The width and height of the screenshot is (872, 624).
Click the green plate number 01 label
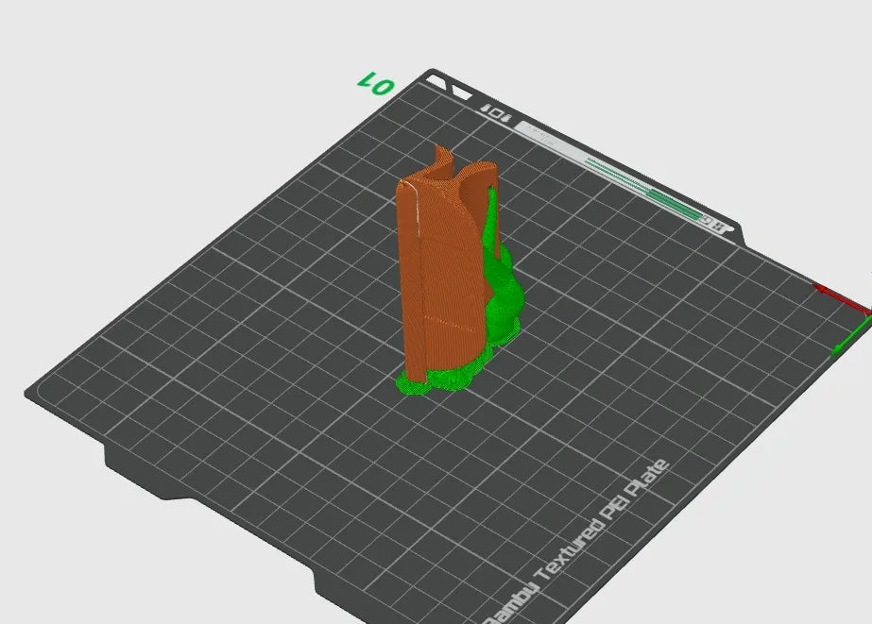coord(376,83)
